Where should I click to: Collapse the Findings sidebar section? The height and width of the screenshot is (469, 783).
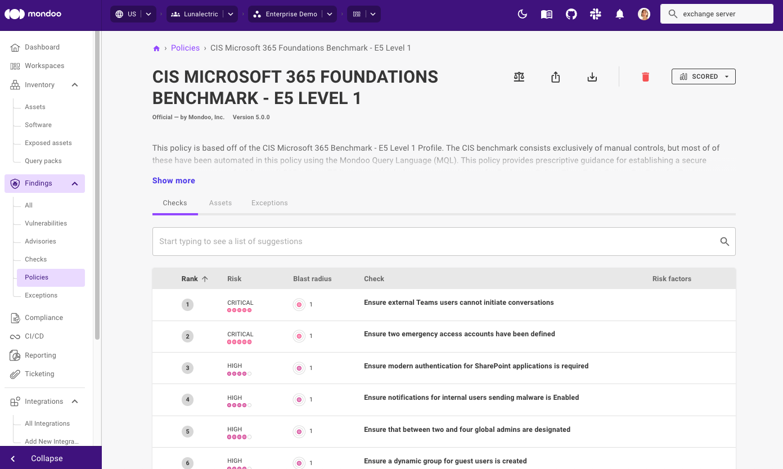[74, 183]
